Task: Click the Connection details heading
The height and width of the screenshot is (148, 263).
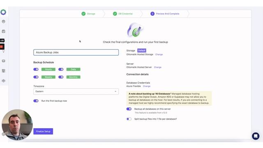Action: (137, 74)
